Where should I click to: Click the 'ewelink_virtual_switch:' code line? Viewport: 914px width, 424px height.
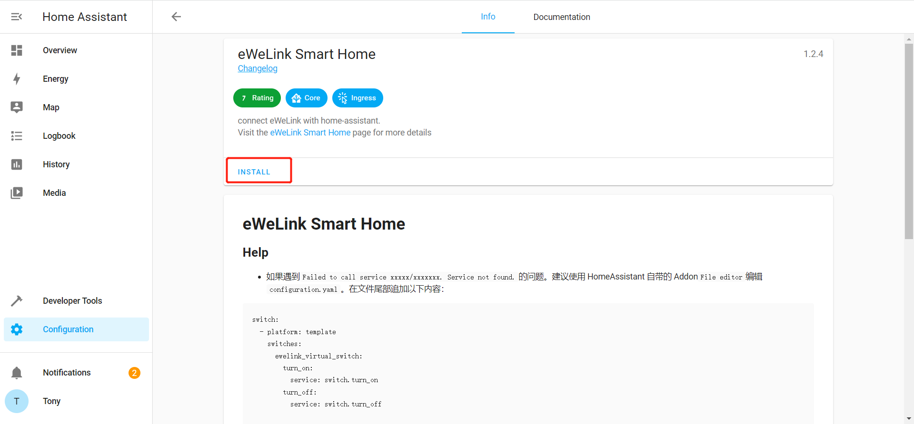(318, 356)
